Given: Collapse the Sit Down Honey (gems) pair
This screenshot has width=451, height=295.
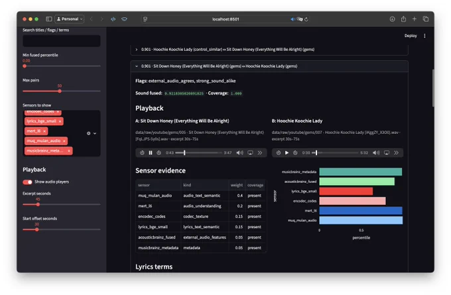Looking at the screenshot, I should [269, 66].
